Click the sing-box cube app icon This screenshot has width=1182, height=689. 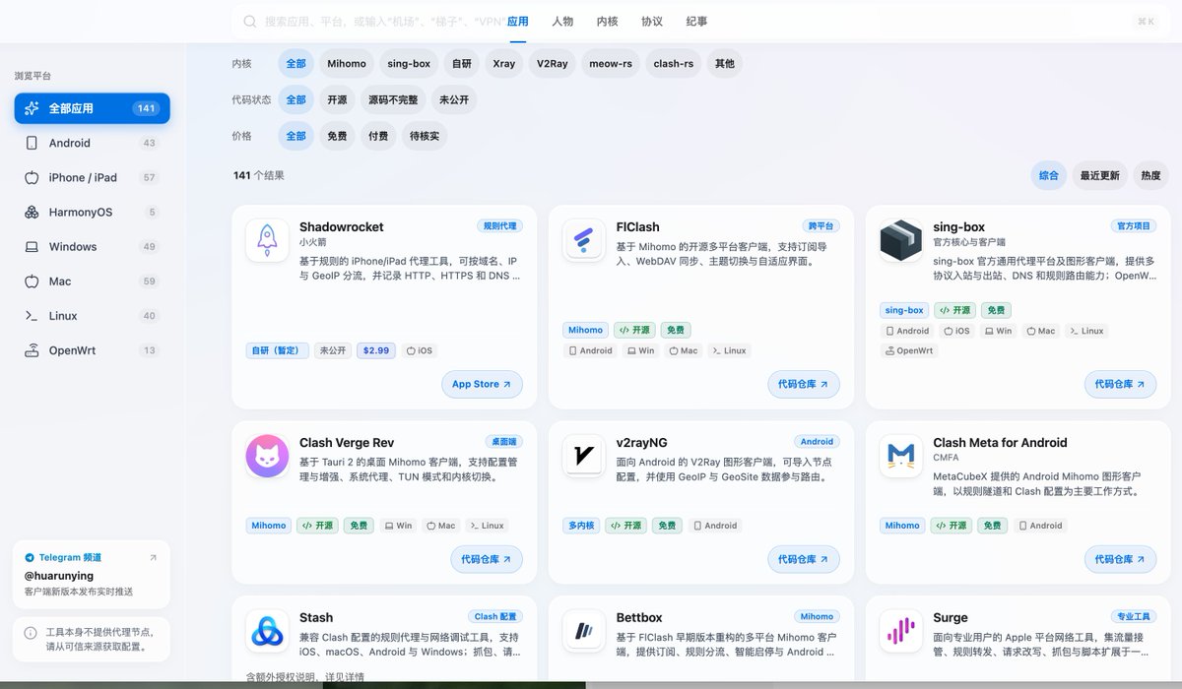click(x=900, y=239)
